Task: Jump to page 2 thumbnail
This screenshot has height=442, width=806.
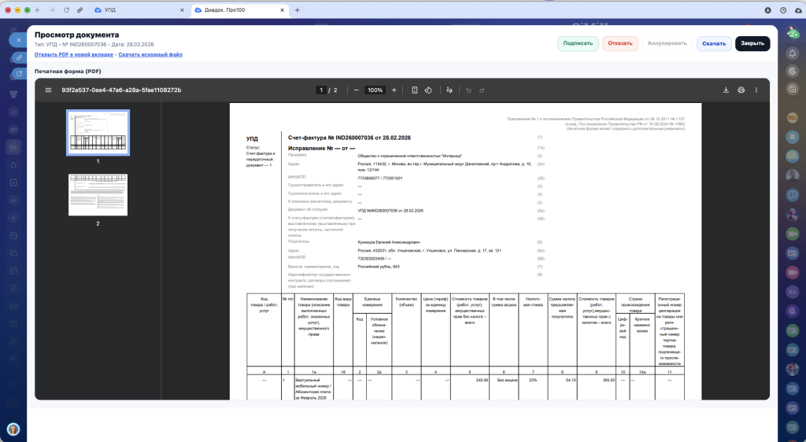Action: point(98,194)
